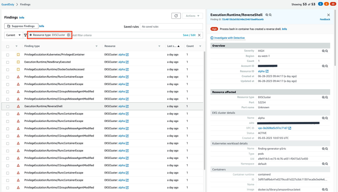Open the Saved rules dropdown

(x=171, y=27)
